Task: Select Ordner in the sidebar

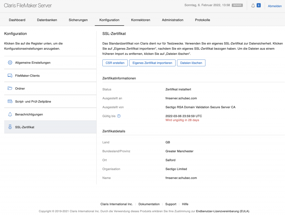Action: tap(50, 88)
